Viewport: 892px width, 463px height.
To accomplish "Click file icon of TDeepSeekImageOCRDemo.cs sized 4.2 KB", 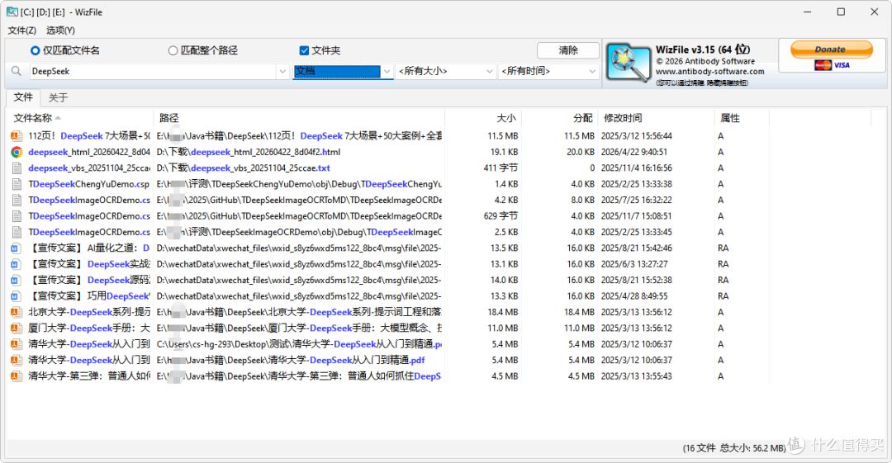I will tap(17, 201).
